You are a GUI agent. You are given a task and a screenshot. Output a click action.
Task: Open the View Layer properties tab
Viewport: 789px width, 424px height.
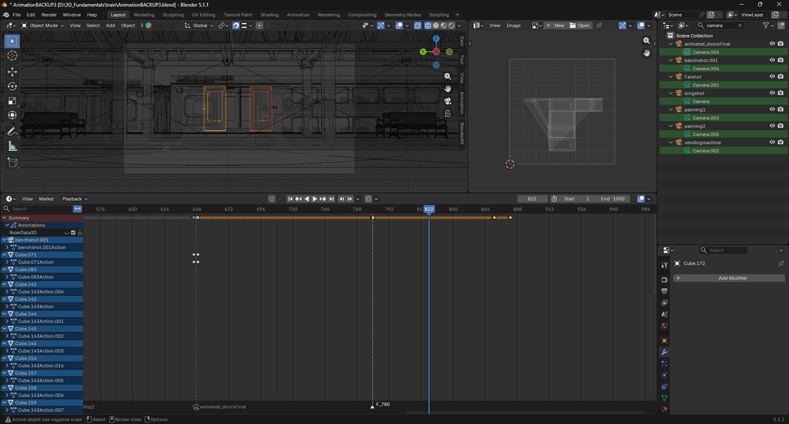664,303
